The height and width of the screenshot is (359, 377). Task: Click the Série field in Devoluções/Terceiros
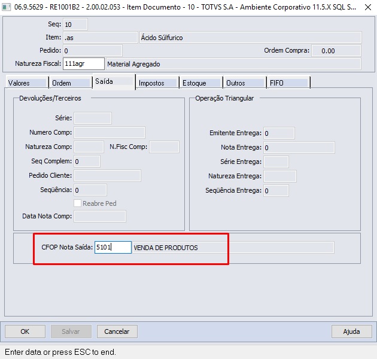pyautogui.click(x=93, y=118)
